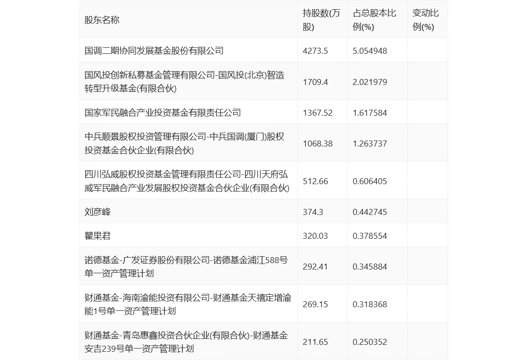Click the percentage 0.250352
This screenshot has height=360, width=527.
[x=370, y=342]
